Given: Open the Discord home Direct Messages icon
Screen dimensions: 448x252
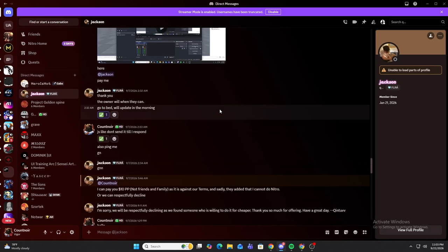Looking at the screenshot, I should click(x=8, y=12).
